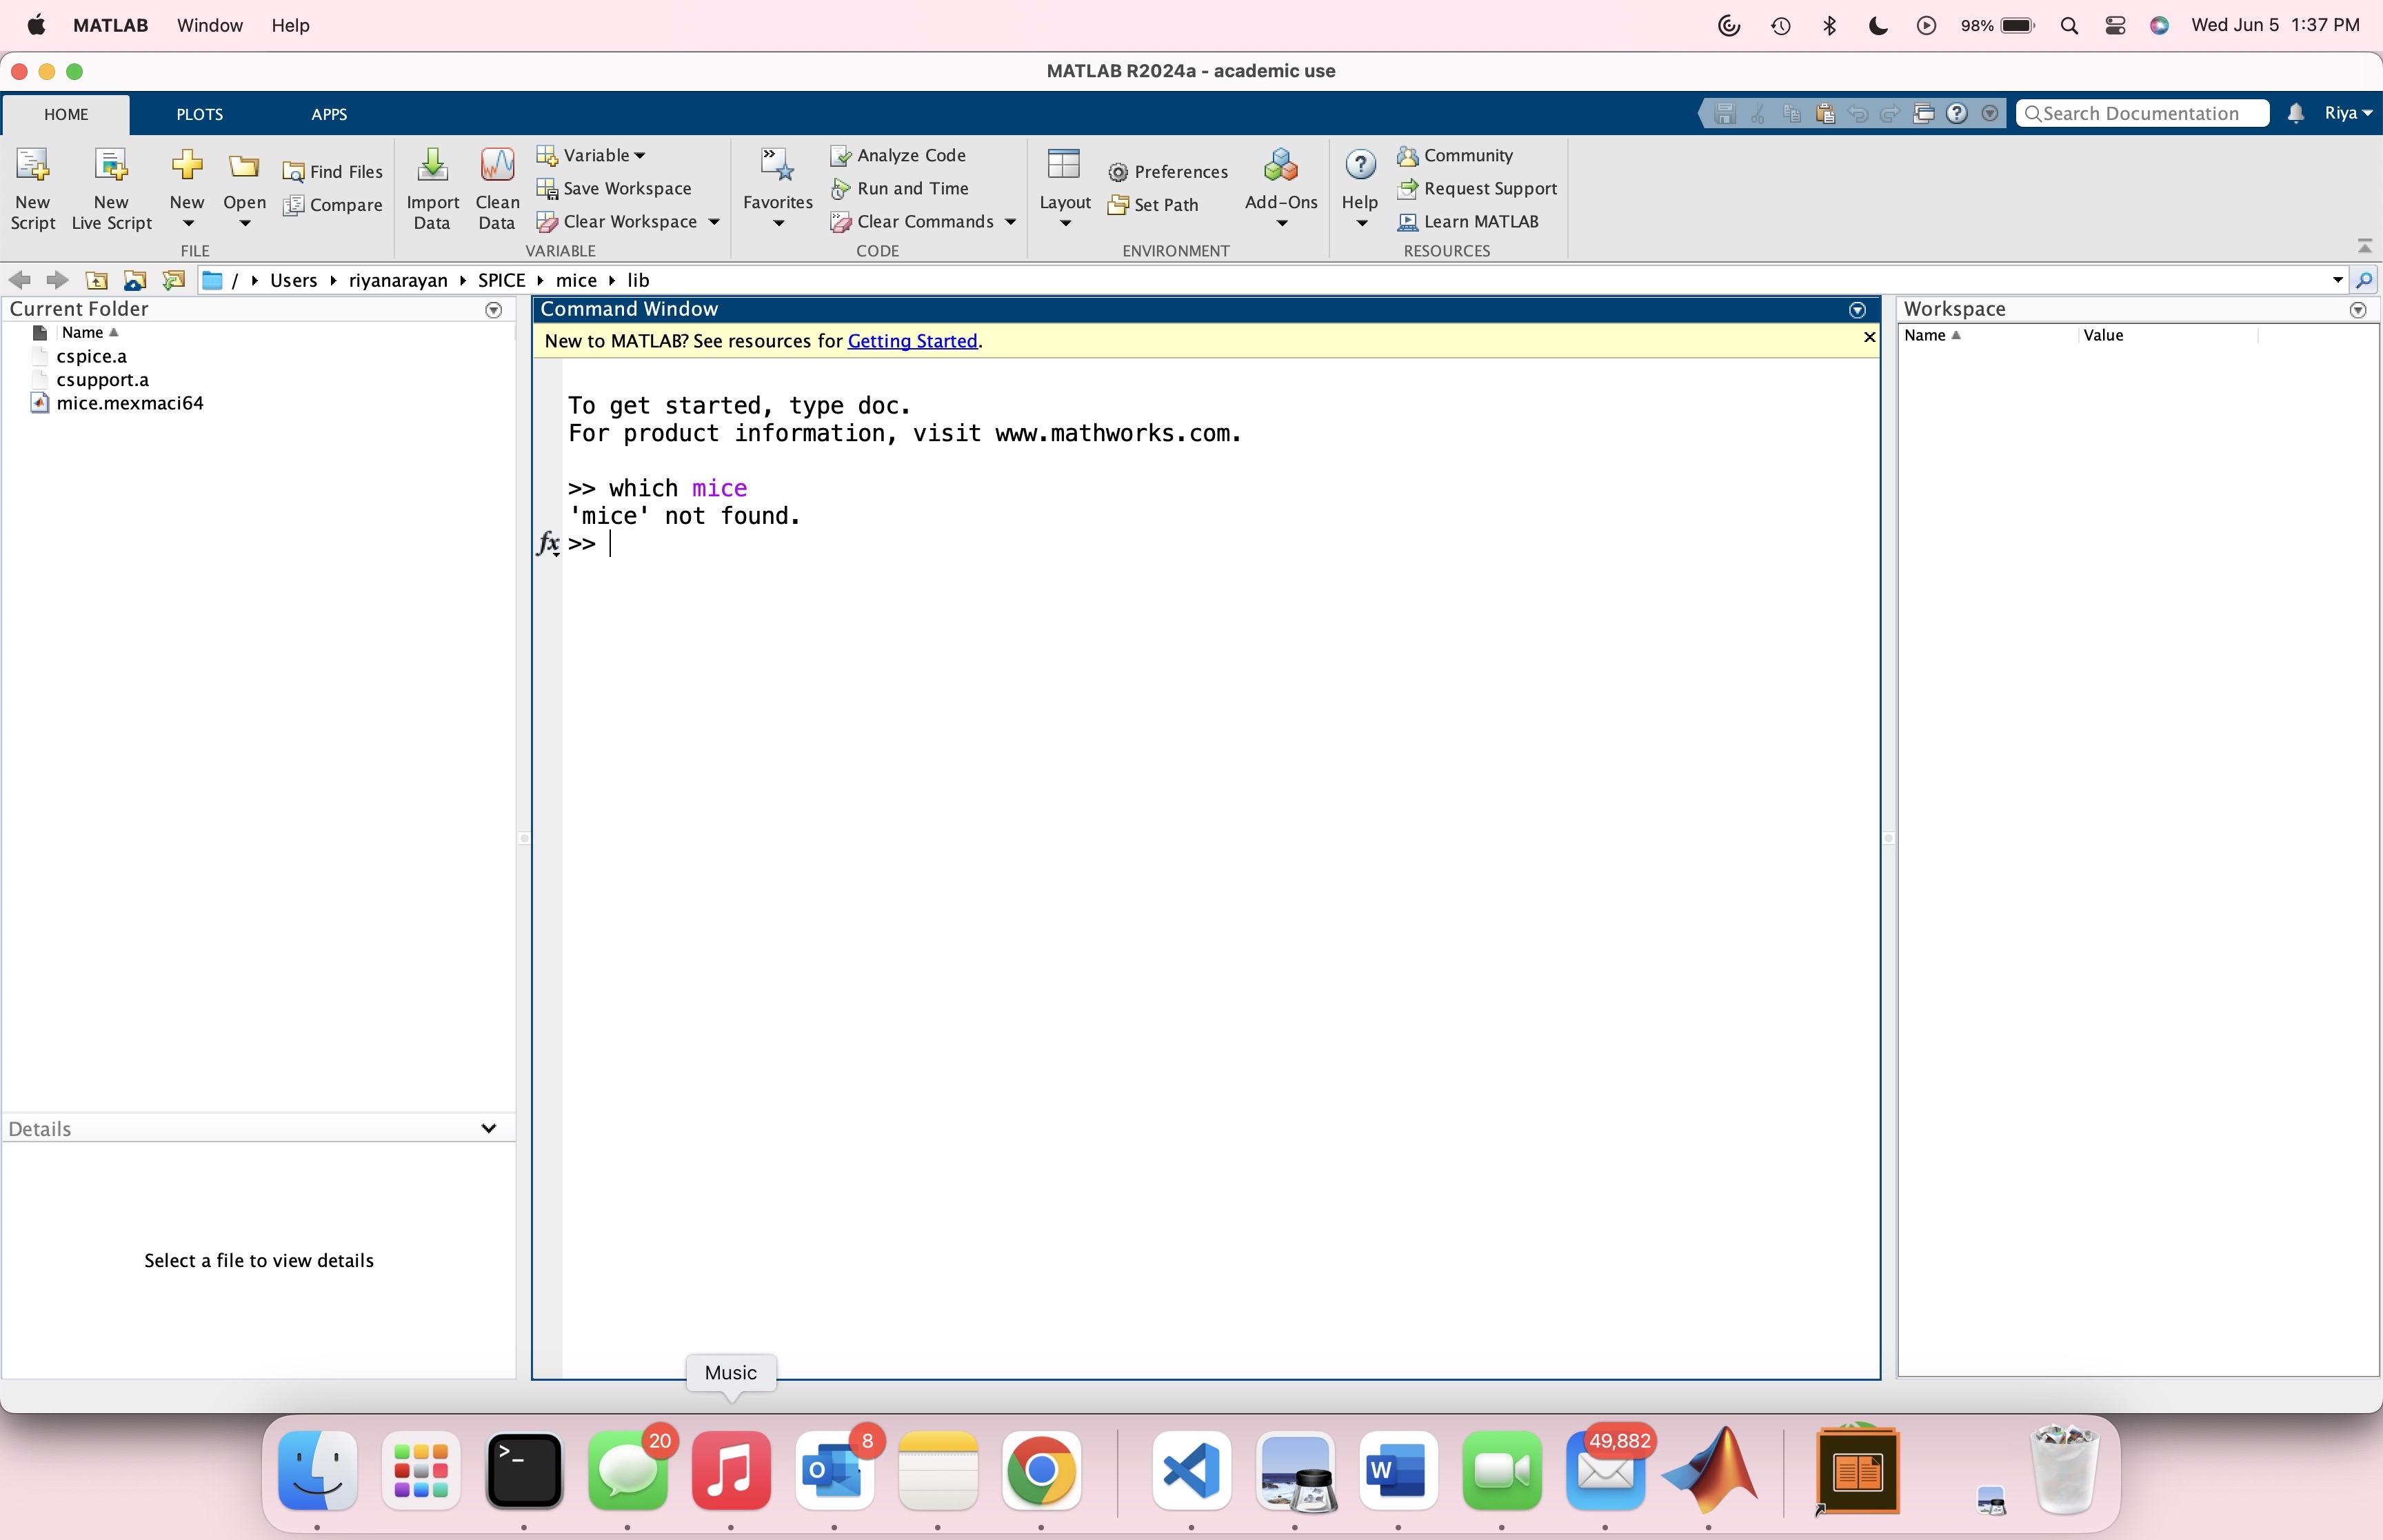Click the SPICE folder in address path
2383x1540 pixels.
[501, 280]
